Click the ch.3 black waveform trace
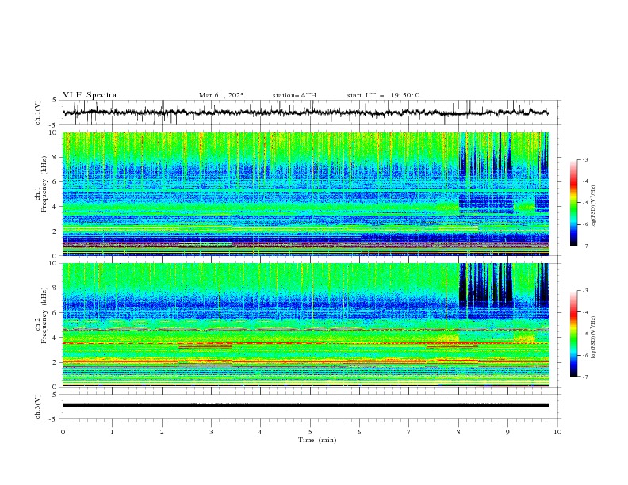Viewport: 628px width, 485px height. 305,406
